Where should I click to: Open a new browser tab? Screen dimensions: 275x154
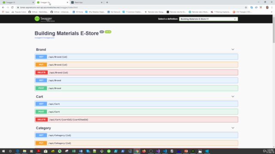107,3
